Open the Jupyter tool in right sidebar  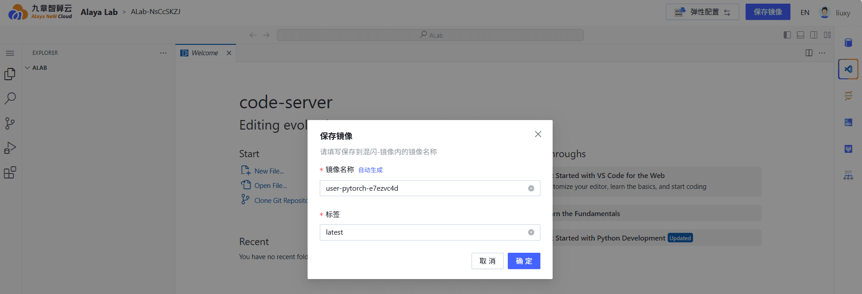848,96
